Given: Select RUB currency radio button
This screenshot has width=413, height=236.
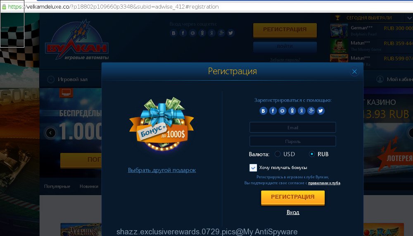Looking at the screenshot, I should tap(312, 154).
